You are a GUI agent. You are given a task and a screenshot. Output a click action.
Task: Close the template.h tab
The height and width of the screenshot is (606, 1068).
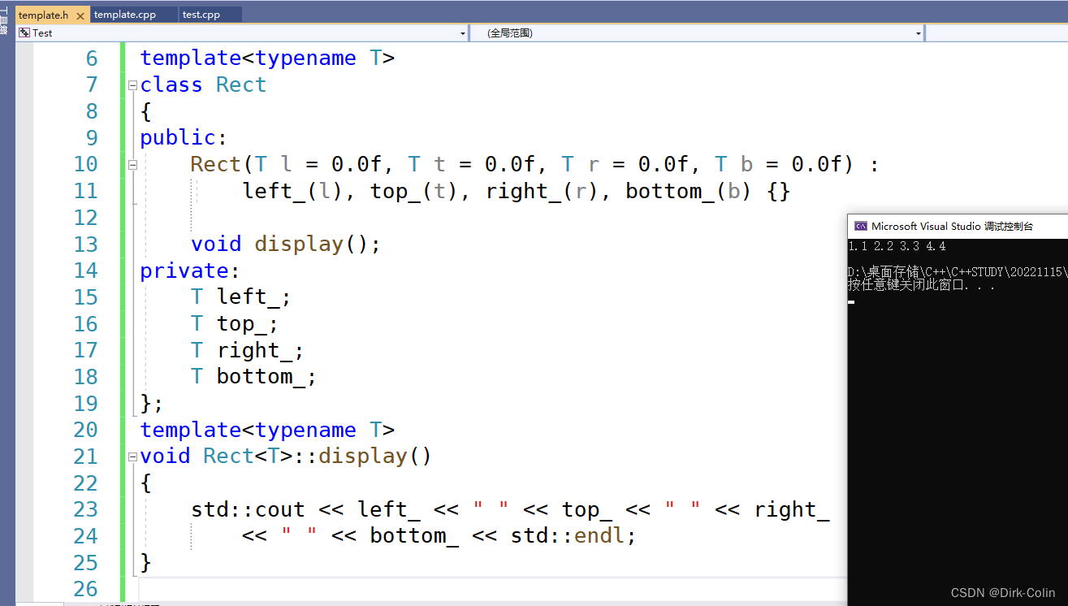pos(82,15)
